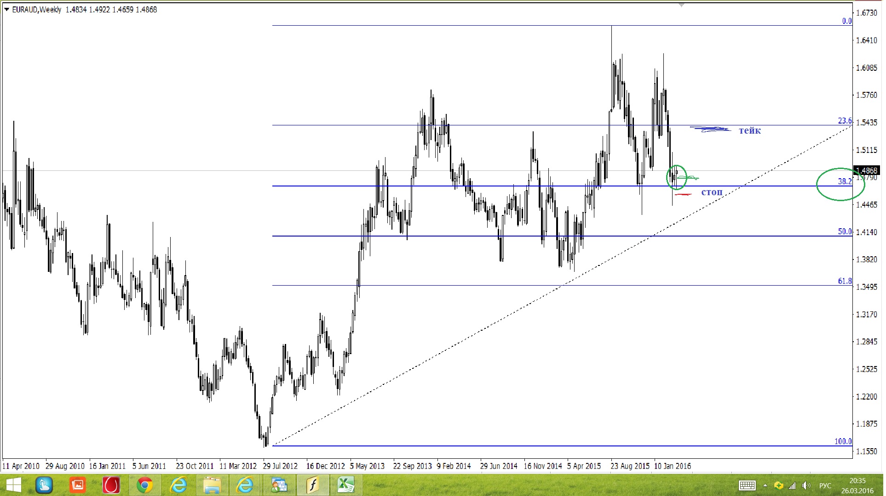Click the 5 Apr 2015 date label

584,466
